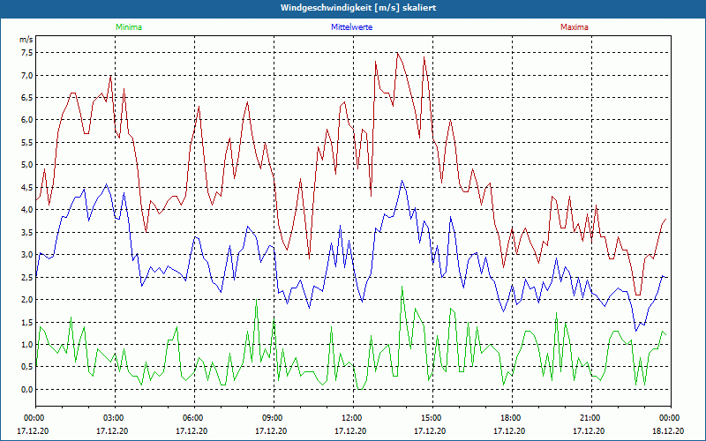706x441 pixels.
Task: Click the 0,5 y-axis value
Action: click(x=27, y=367)
